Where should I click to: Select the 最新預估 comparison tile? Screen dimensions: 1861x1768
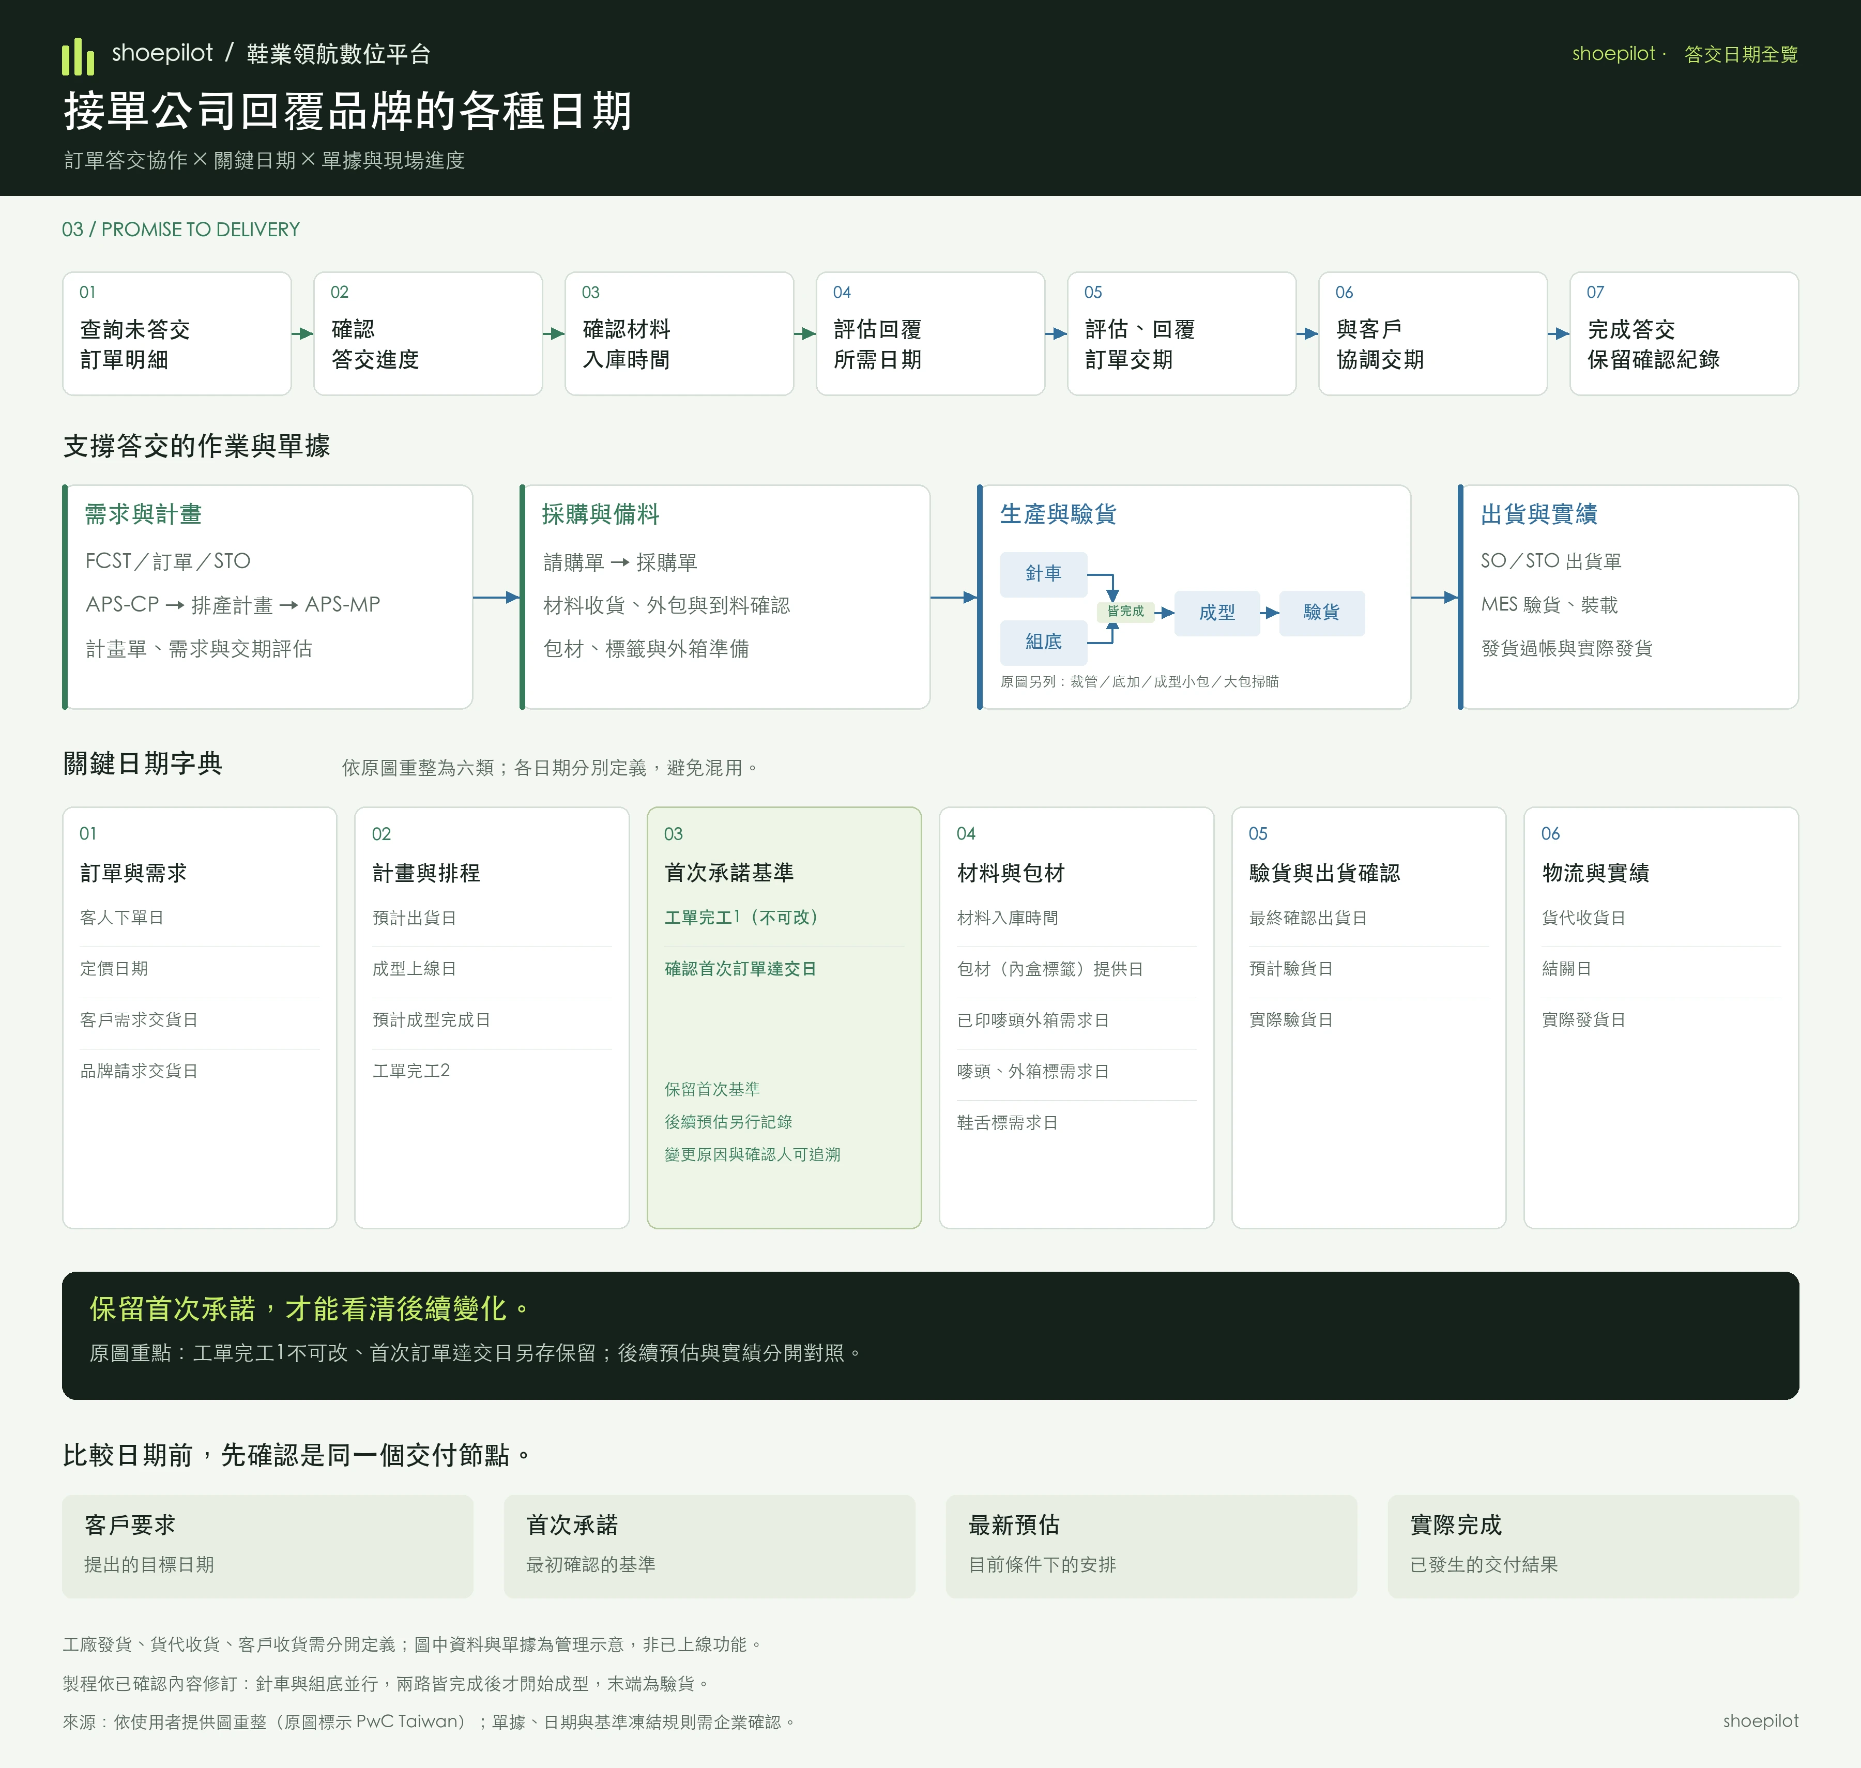1151,1546
